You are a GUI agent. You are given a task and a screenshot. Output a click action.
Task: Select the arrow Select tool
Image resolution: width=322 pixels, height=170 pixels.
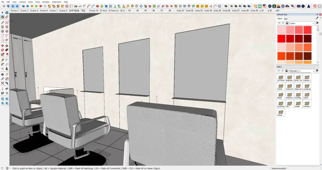pyautogui.click(x=3, y=13)
